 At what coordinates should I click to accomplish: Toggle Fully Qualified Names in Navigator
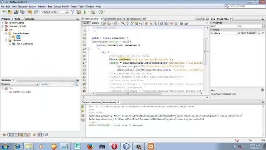tap(34, 135)
